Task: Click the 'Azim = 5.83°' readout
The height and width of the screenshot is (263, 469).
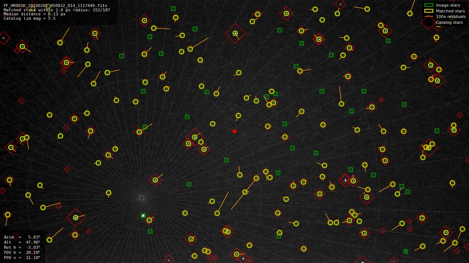Action: coord(22,237)
